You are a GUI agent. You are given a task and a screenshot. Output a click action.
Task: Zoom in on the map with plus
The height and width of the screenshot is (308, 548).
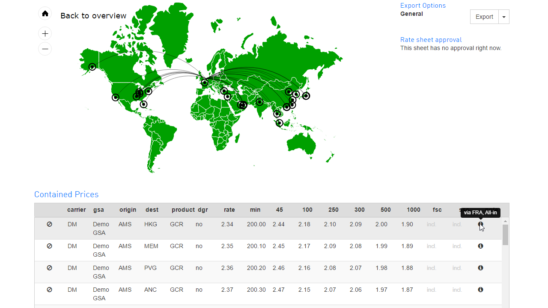click(45, 33)
